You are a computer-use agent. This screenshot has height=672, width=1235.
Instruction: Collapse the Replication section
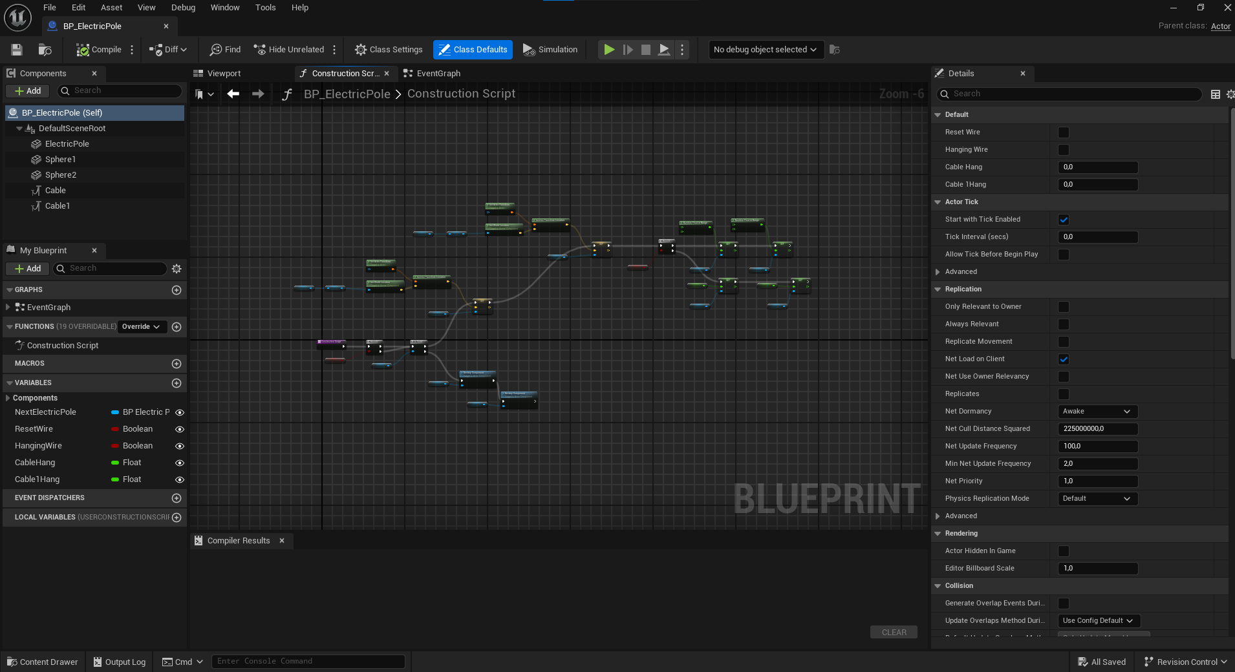coord(938,289)
